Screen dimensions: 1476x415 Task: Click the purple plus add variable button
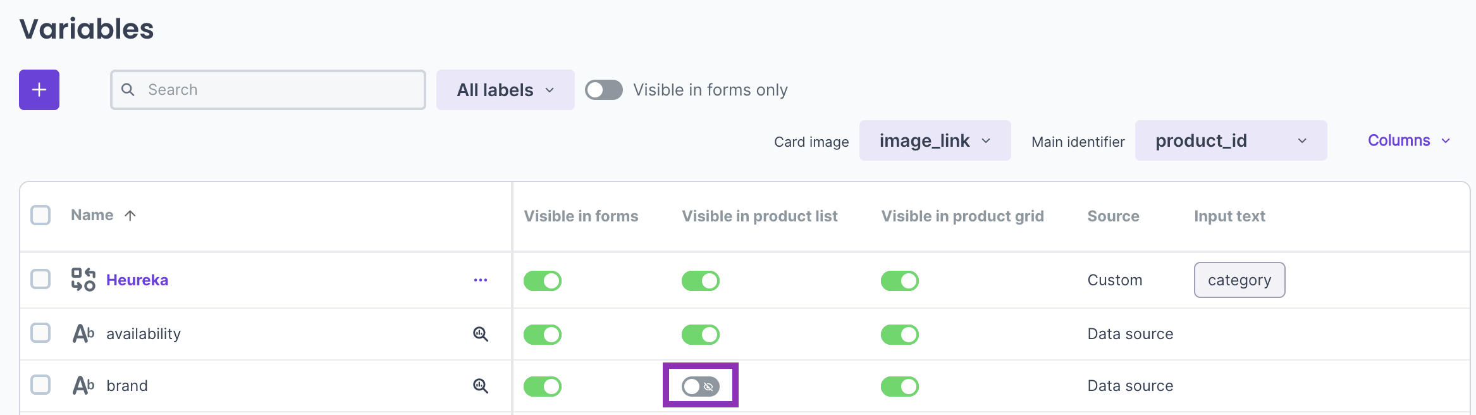(39, 90)
